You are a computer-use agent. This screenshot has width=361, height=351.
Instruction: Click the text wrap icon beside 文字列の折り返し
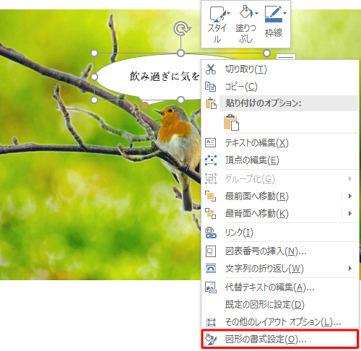(x=211, y=268)
